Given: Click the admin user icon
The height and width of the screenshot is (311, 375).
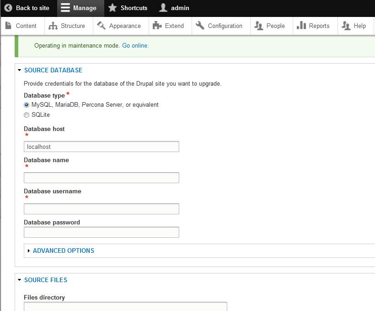Looking at the screenshot, I should point(163,8).
